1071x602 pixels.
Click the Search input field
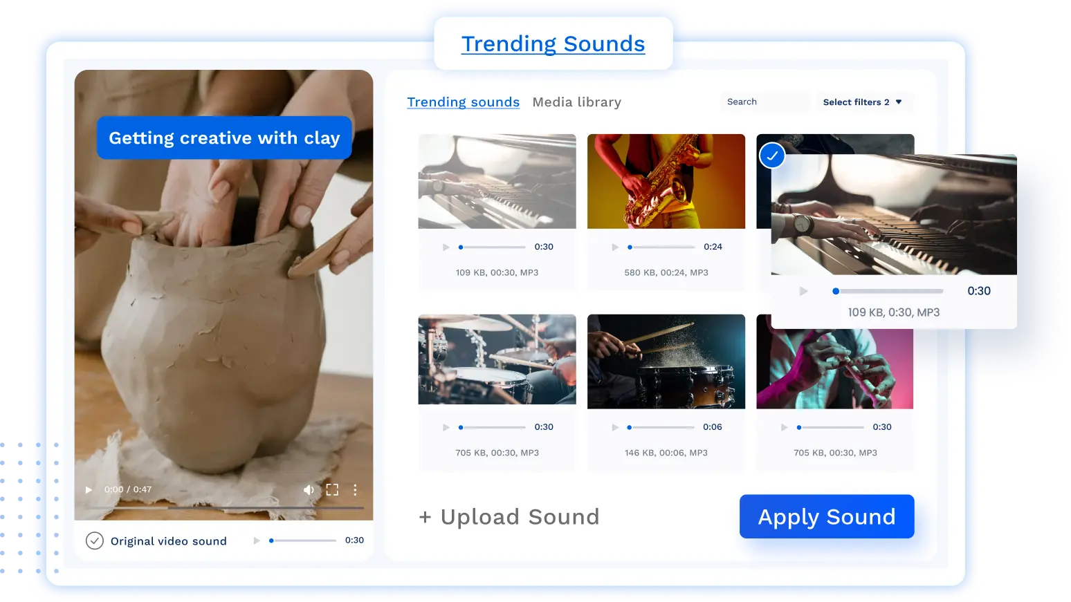(x=765, y=102)
